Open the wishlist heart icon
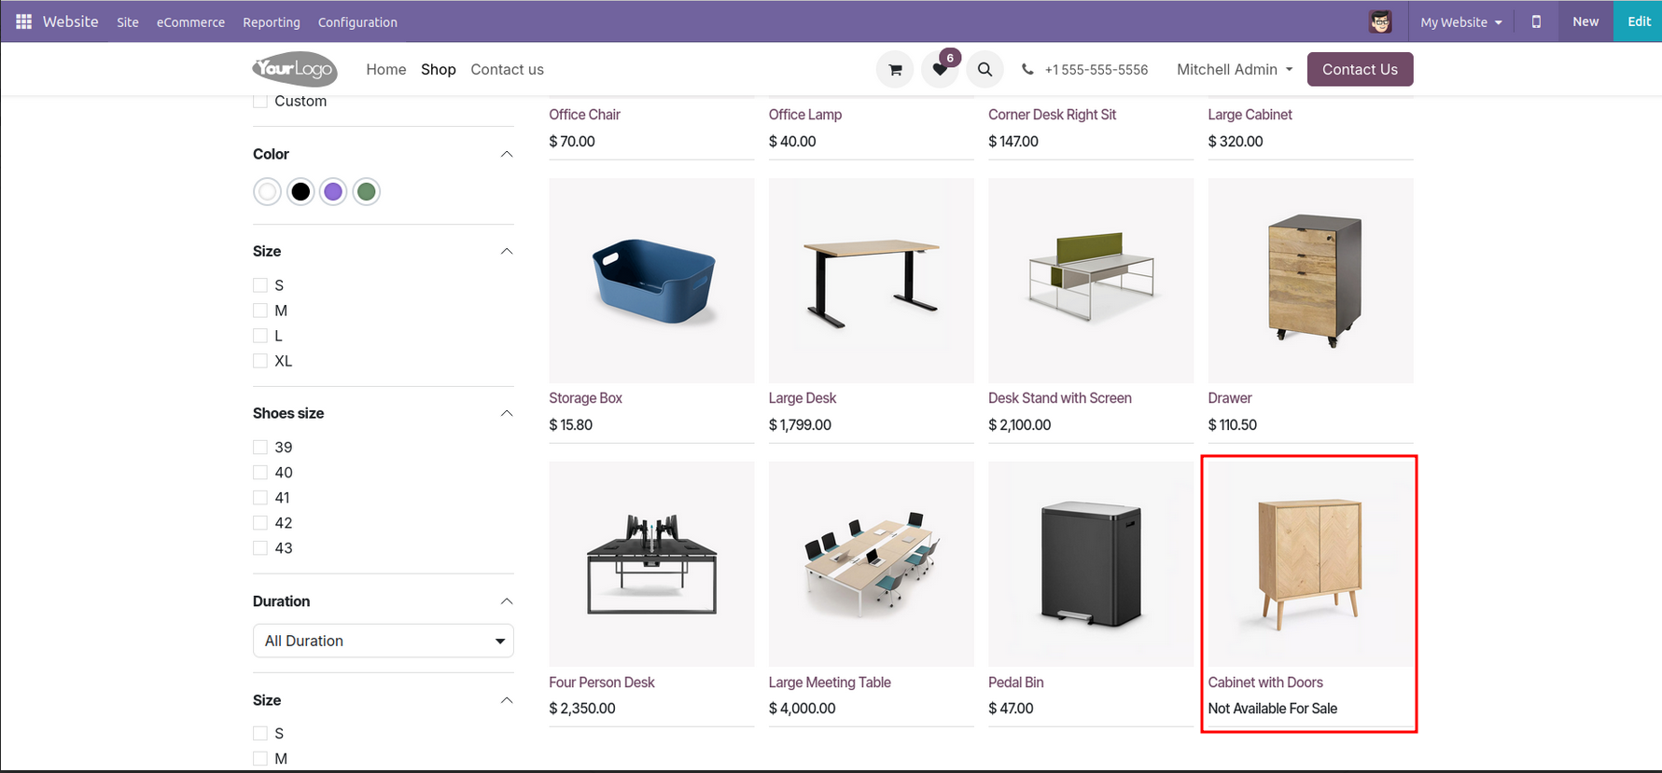This screenshot has width=1662, height=773. tap(940, 70)
